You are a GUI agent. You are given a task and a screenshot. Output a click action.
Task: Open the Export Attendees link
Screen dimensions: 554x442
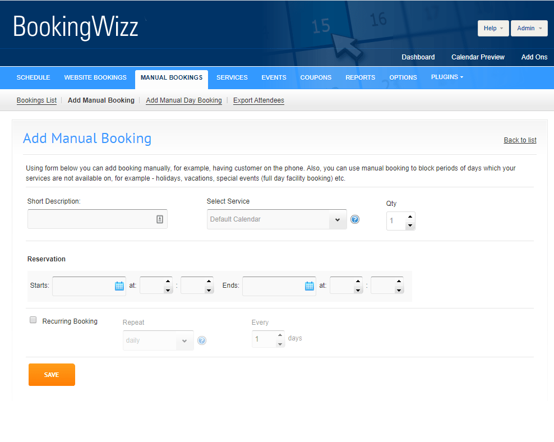(x=258, y=100)
